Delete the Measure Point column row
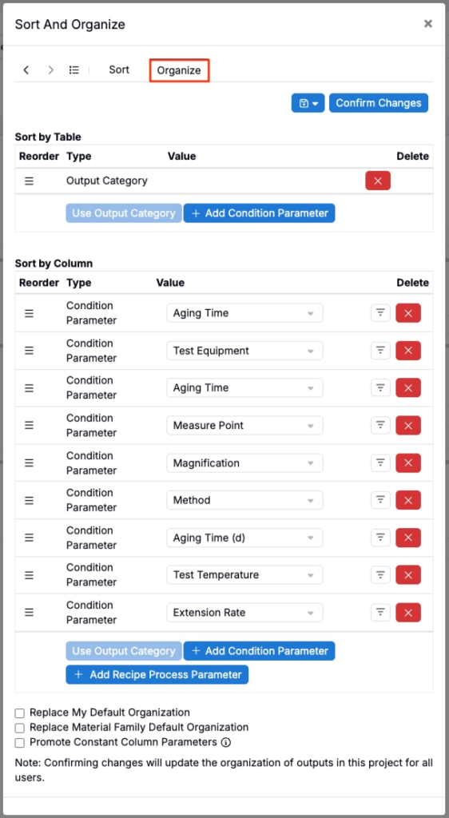Viewport: 449px width, 818px height. [408, 425]
